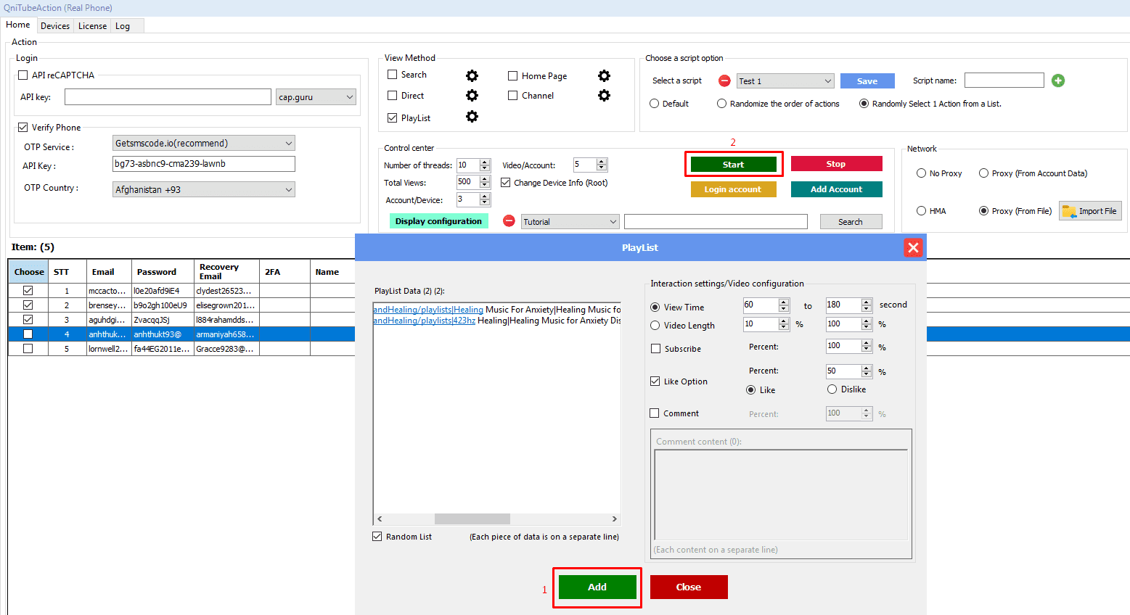Click the PlayList data horizontal scrollbar thumb
The height and width of the screenshot is (615, 1130).
(x=472, y=519)
